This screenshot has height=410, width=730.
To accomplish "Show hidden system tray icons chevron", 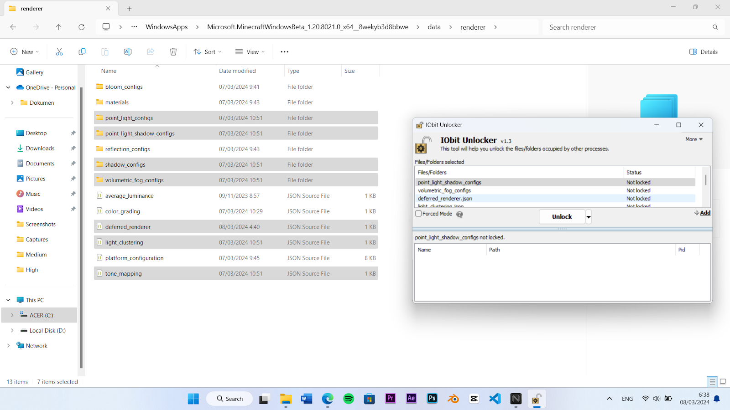I will coord(609,399).
